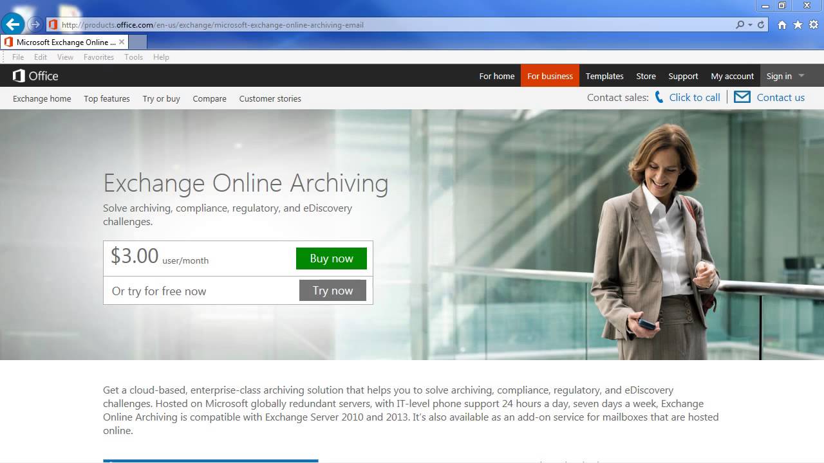Image resolution: width=824 pixels, height=463 pixels.
Task: Click the $3.00 price text
Action: click(135, 256)
